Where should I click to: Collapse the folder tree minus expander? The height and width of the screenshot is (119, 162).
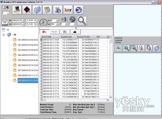tap(4, 35)
